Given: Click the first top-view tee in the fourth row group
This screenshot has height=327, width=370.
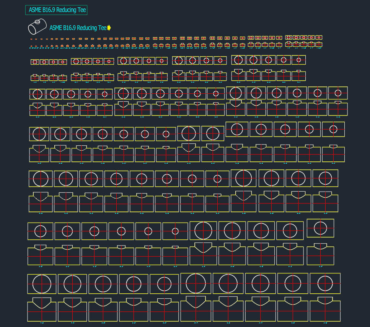Looking at the screenshot, I should pos(39,134).
